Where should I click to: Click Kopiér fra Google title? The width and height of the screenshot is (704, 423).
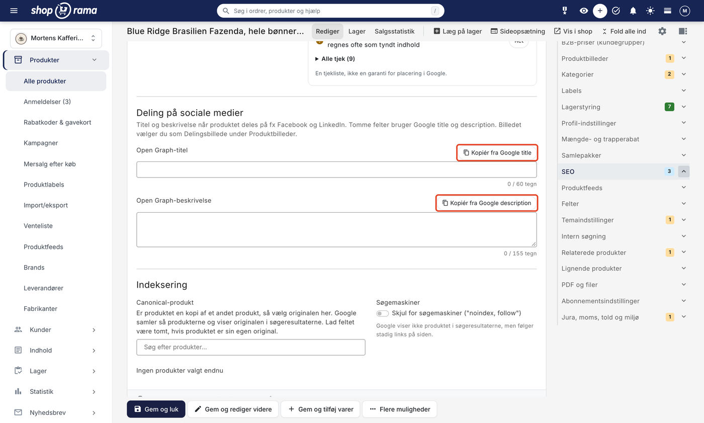497,152
